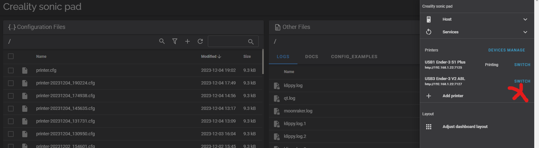Click the locked file icon beside moonraker.log
Image resolution: width=539 pixels, height=148 pixels.
(x=277, y=111)
